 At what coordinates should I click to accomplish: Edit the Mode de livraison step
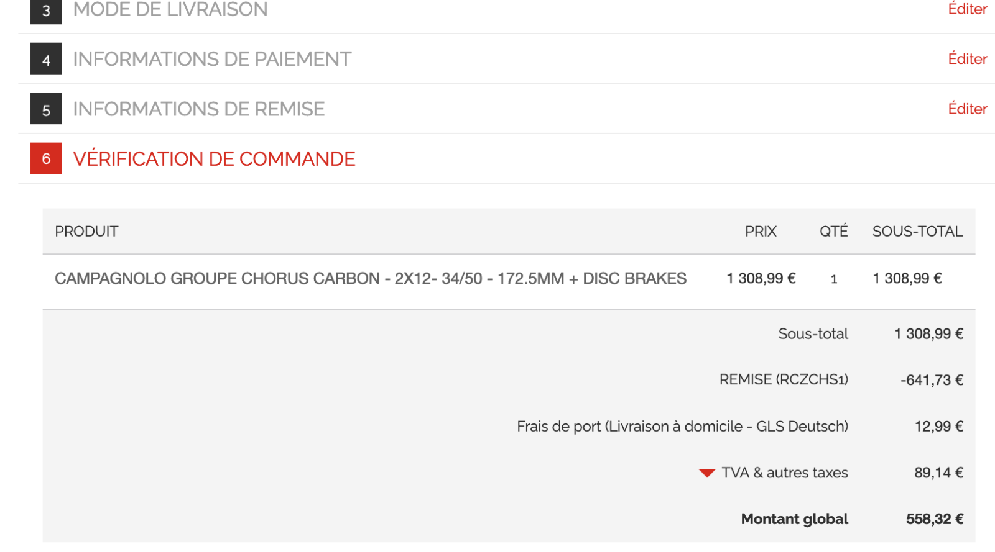click(967, 9)
